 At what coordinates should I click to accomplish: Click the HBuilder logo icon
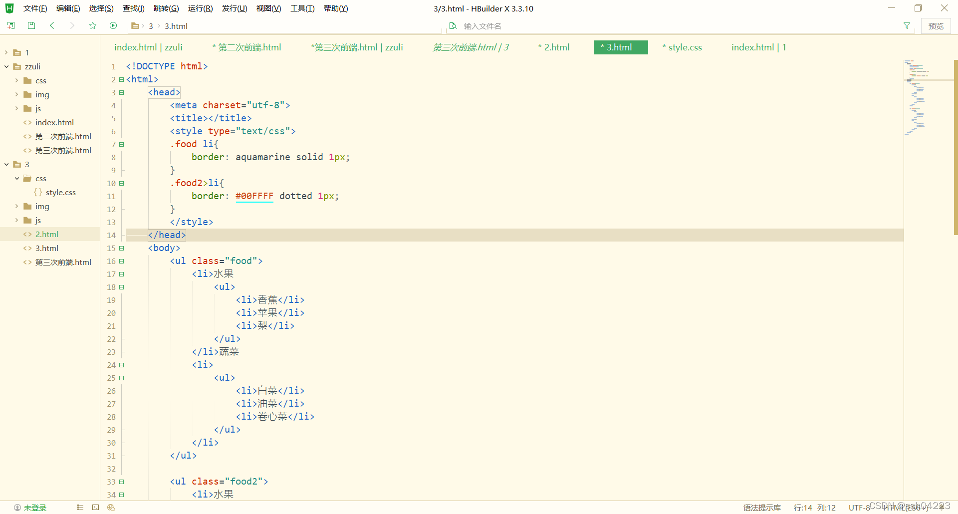pos(9,8)
